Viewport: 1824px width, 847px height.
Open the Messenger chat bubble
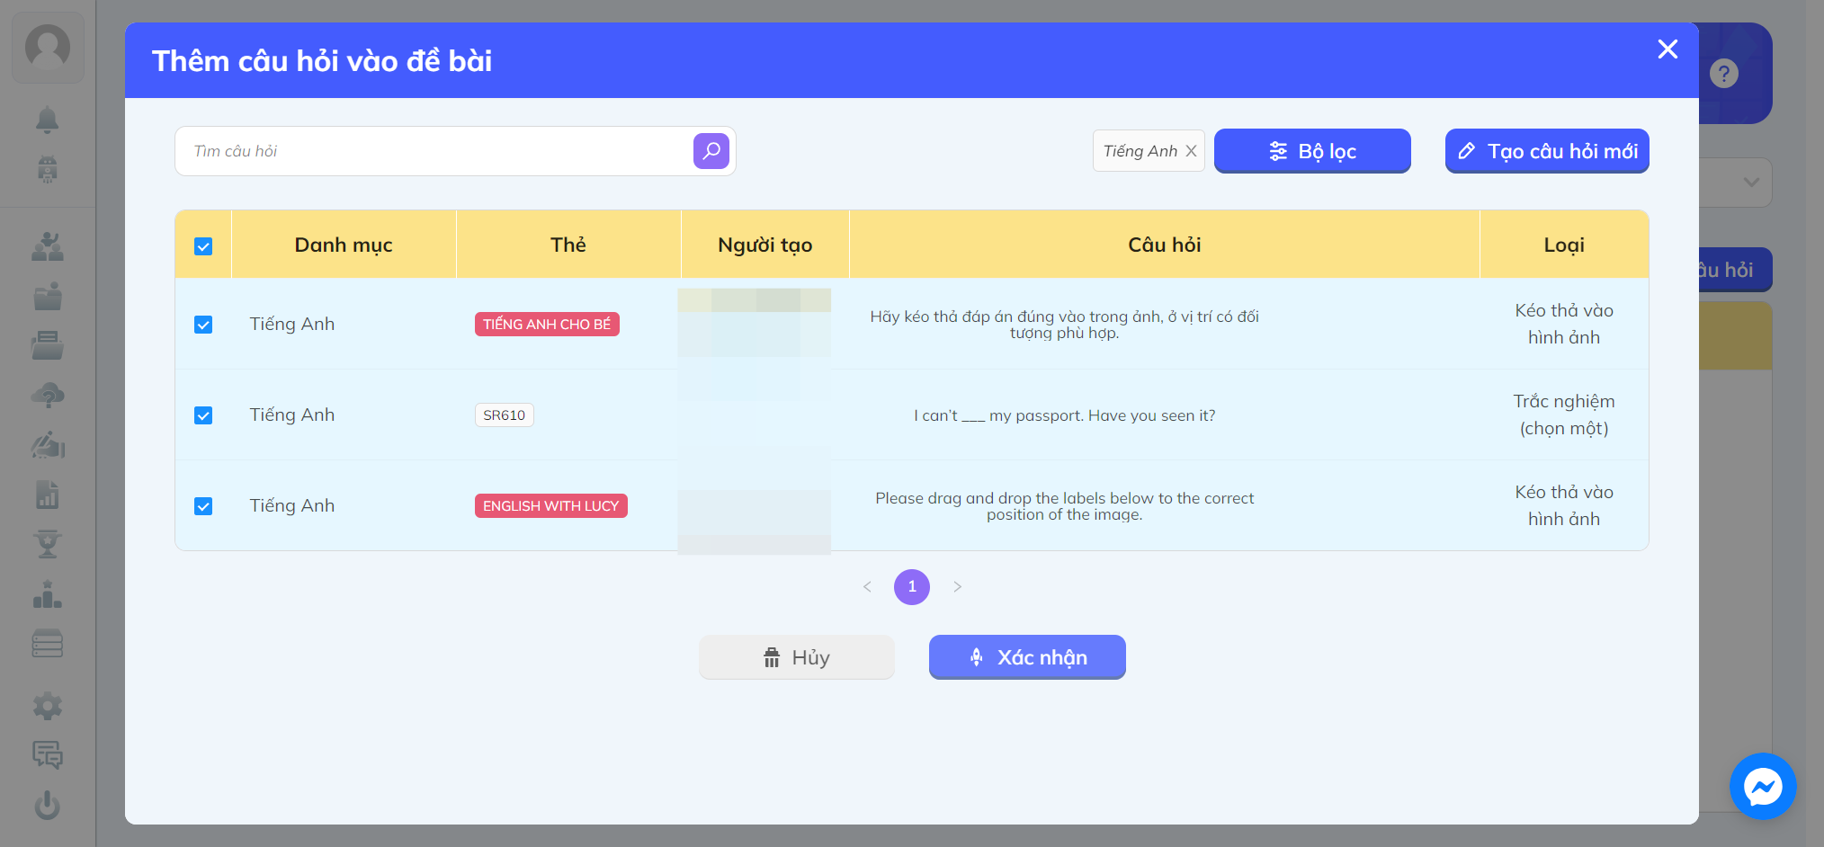[1763, 787]
